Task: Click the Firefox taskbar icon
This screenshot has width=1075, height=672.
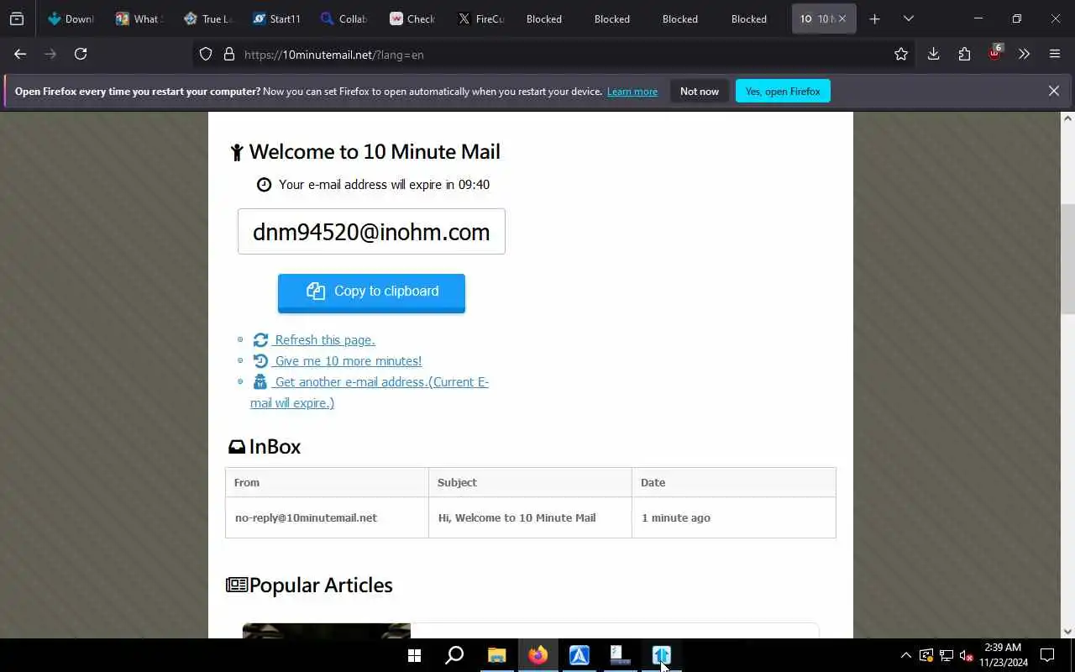Action: click(x=537, y=655)
